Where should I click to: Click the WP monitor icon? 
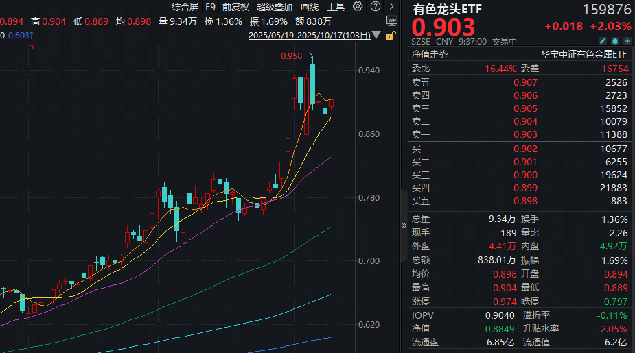point(391,21)
